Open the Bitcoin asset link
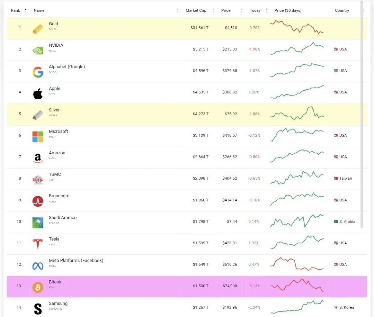Screen dimensions: 374x317 [55, 282]
